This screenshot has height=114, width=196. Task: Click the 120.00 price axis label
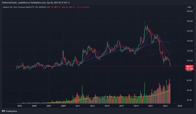(x=190, y=51)
